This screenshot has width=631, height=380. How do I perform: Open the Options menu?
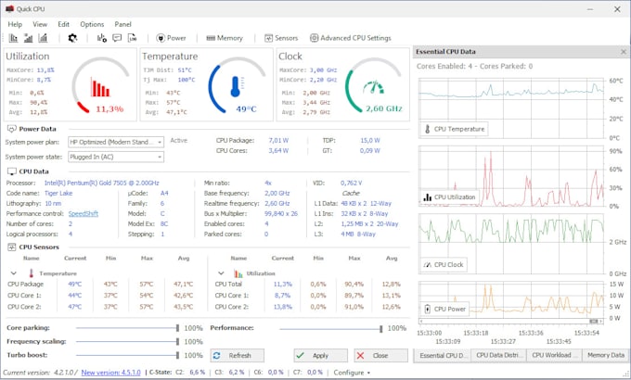point(92,23)
